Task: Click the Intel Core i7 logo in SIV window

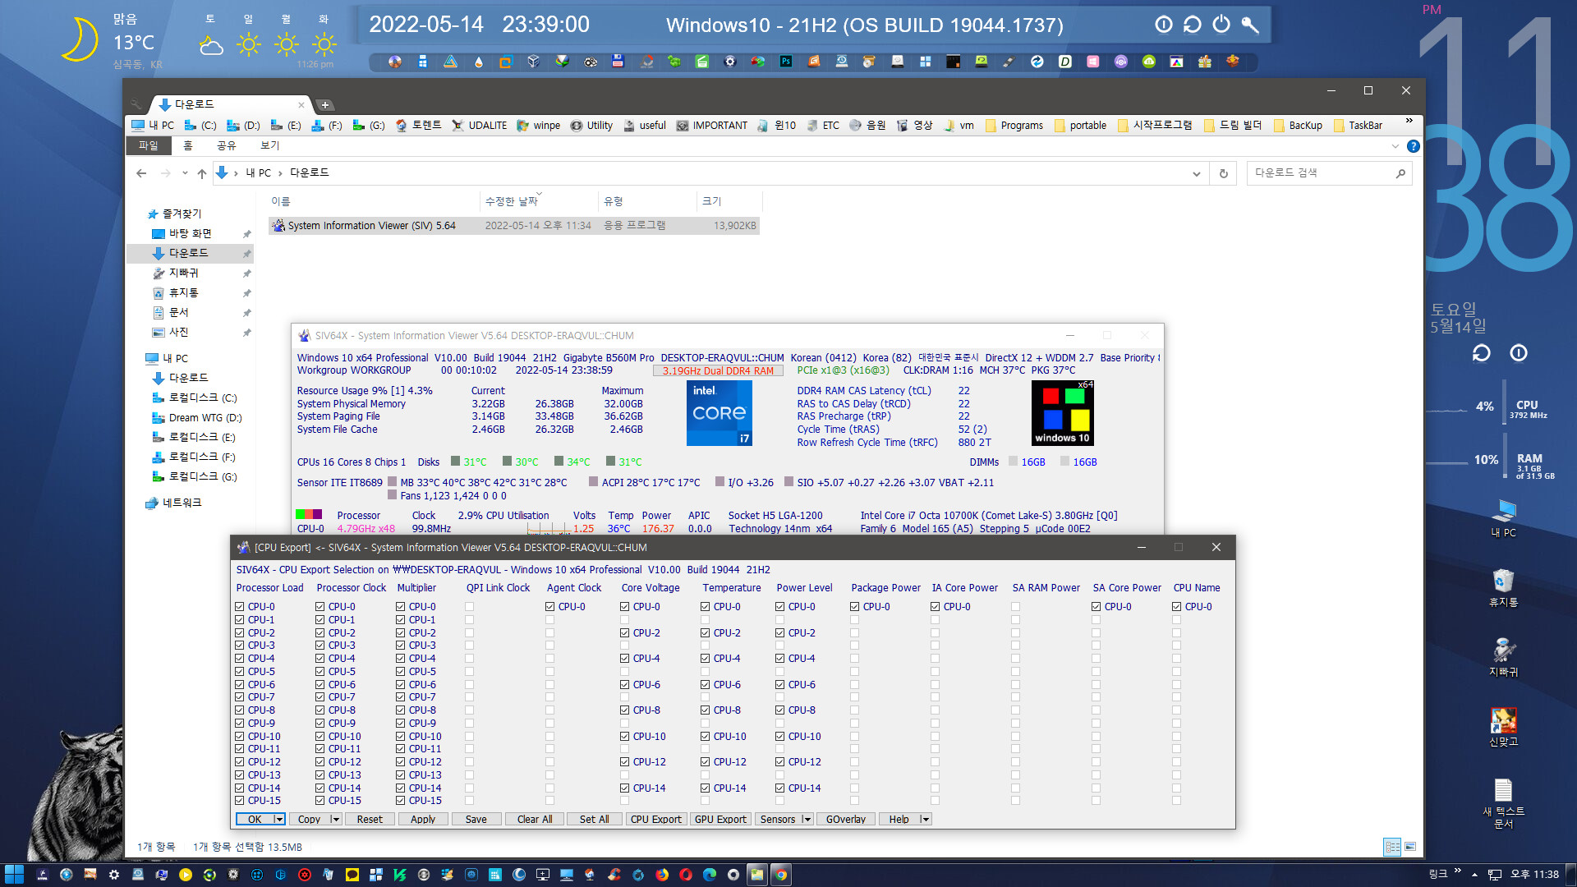Action: [x=720, y=413]
